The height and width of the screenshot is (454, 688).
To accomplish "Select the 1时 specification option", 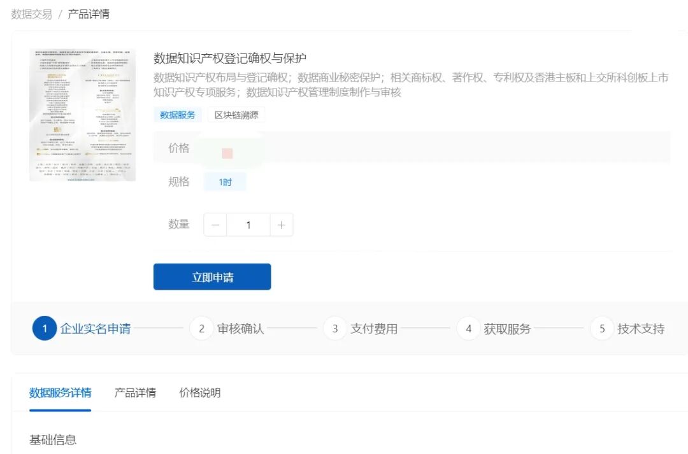I will (225, 181).
